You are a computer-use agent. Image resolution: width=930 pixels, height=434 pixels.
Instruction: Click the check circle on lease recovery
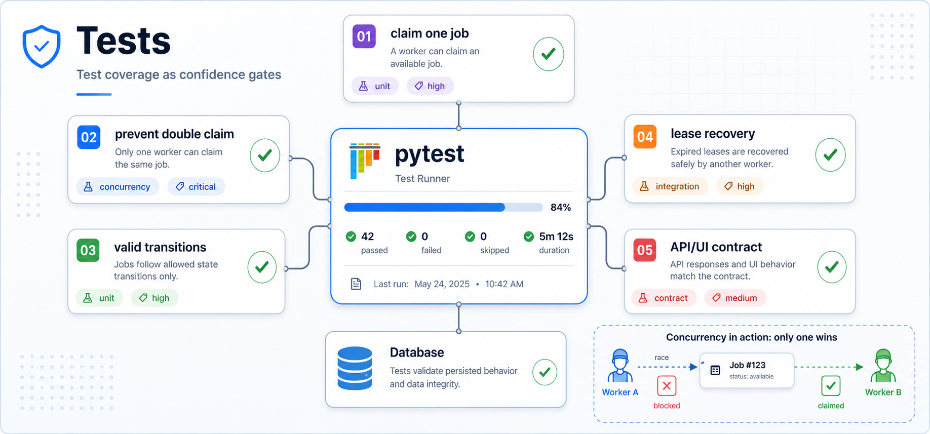[830, 155]
